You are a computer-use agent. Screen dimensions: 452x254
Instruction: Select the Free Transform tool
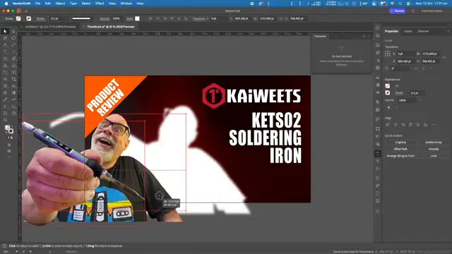click(13, 79)
